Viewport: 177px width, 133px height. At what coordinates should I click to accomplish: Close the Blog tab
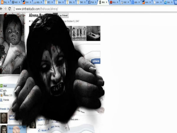pos(9,2)
